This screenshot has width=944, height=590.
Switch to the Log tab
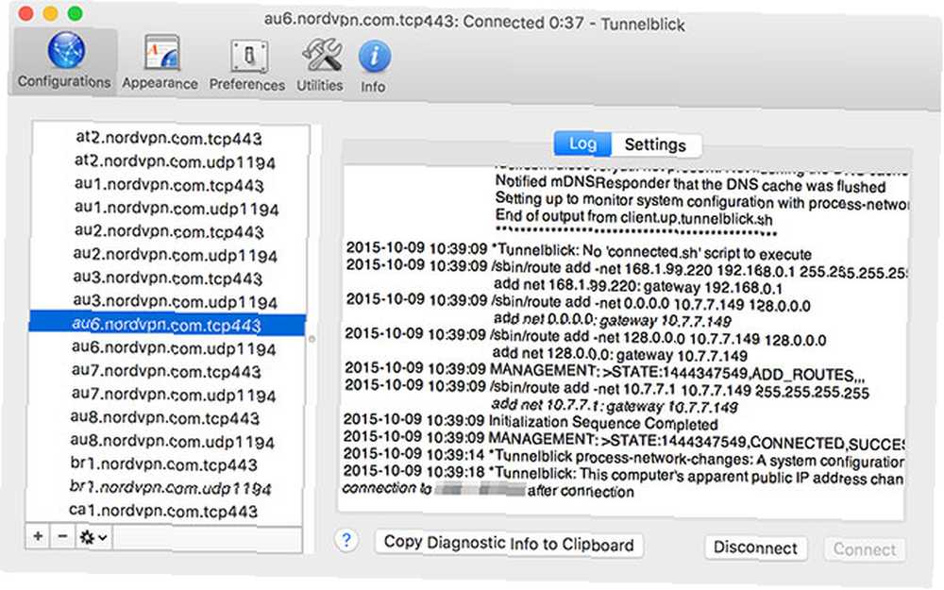pos(582,143)
